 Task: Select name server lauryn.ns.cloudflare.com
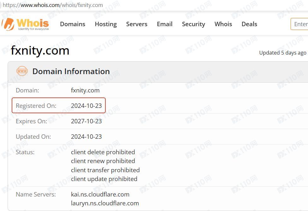click(105, 203)
